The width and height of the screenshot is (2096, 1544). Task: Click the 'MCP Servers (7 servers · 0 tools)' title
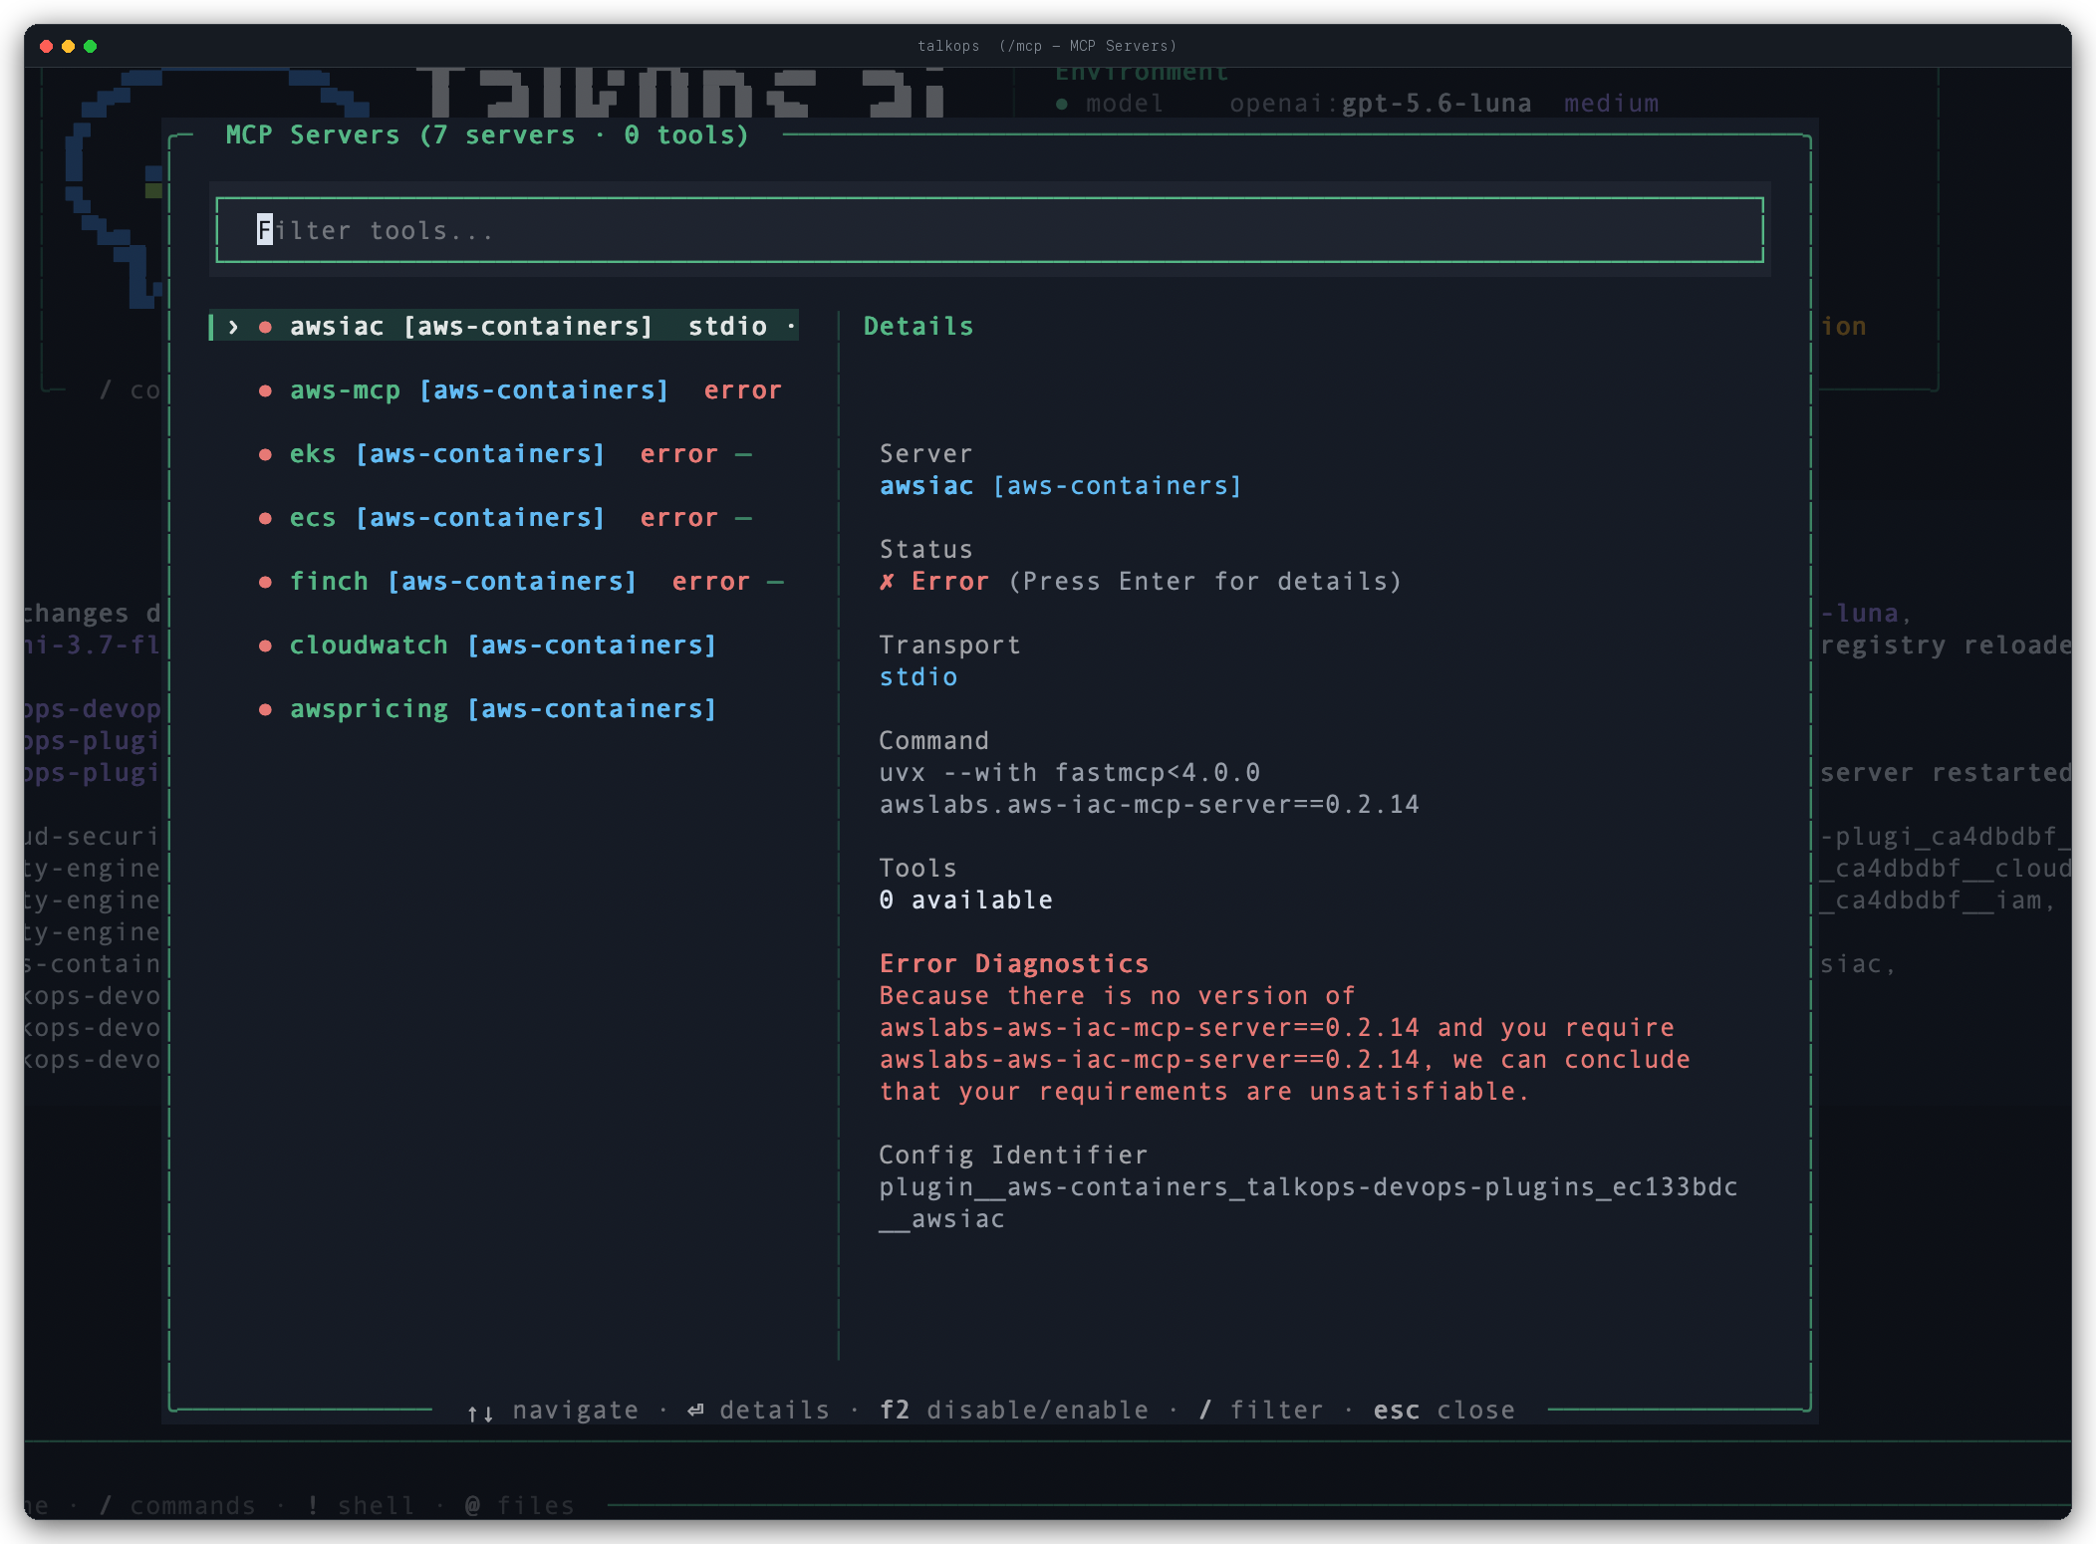[487, 134]
